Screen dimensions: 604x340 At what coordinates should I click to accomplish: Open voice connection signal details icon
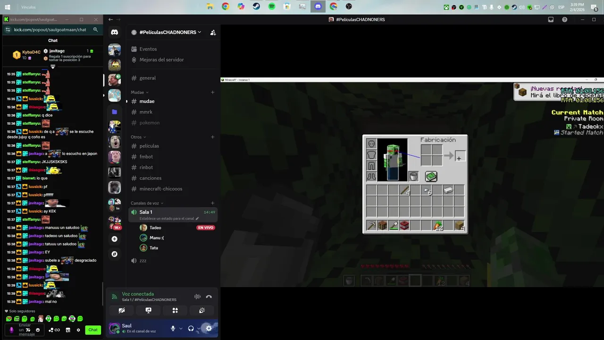(x=114, y=297)
